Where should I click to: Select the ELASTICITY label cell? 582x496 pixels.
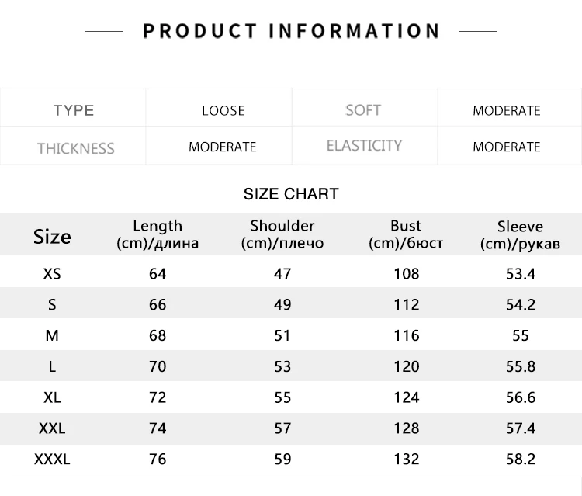coord(364,145)
